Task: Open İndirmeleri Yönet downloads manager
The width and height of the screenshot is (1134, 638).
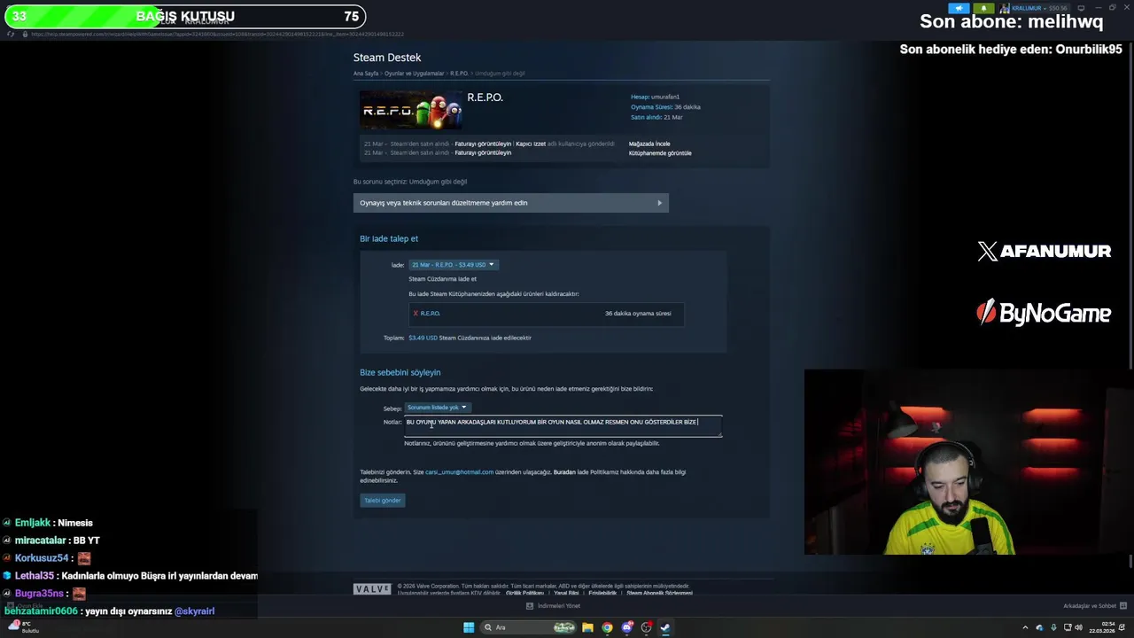Action: click(x=553, y=606)
